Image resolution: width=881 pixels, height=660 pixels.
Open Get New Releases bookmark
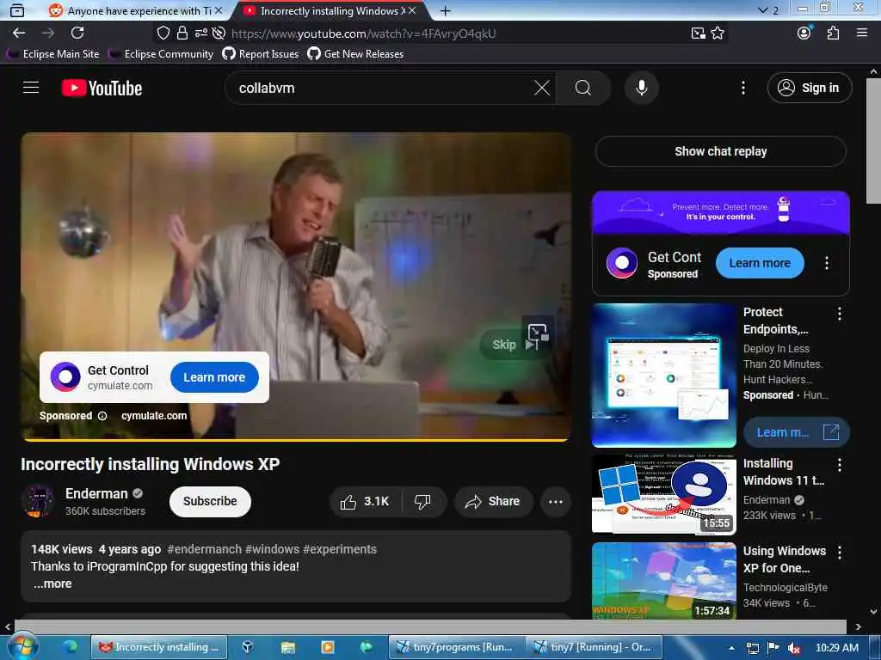355,54
